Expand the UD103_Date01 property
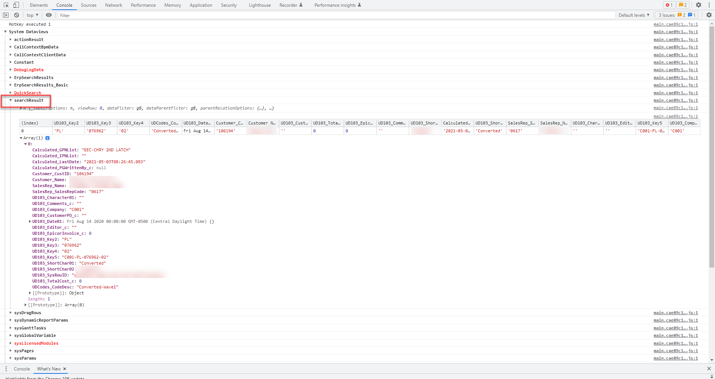715x379 pixels. point(30,222)
